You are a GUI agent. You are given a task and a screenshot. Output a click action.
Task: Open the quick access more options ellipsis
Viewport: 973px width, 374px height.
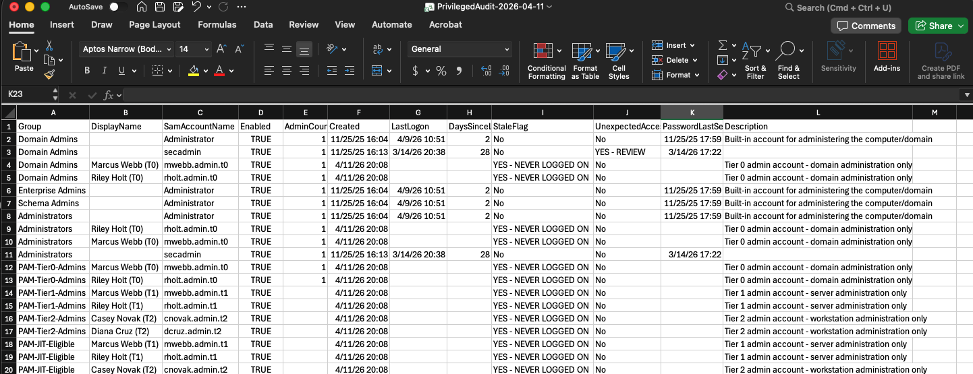click(x=242, y=7)
